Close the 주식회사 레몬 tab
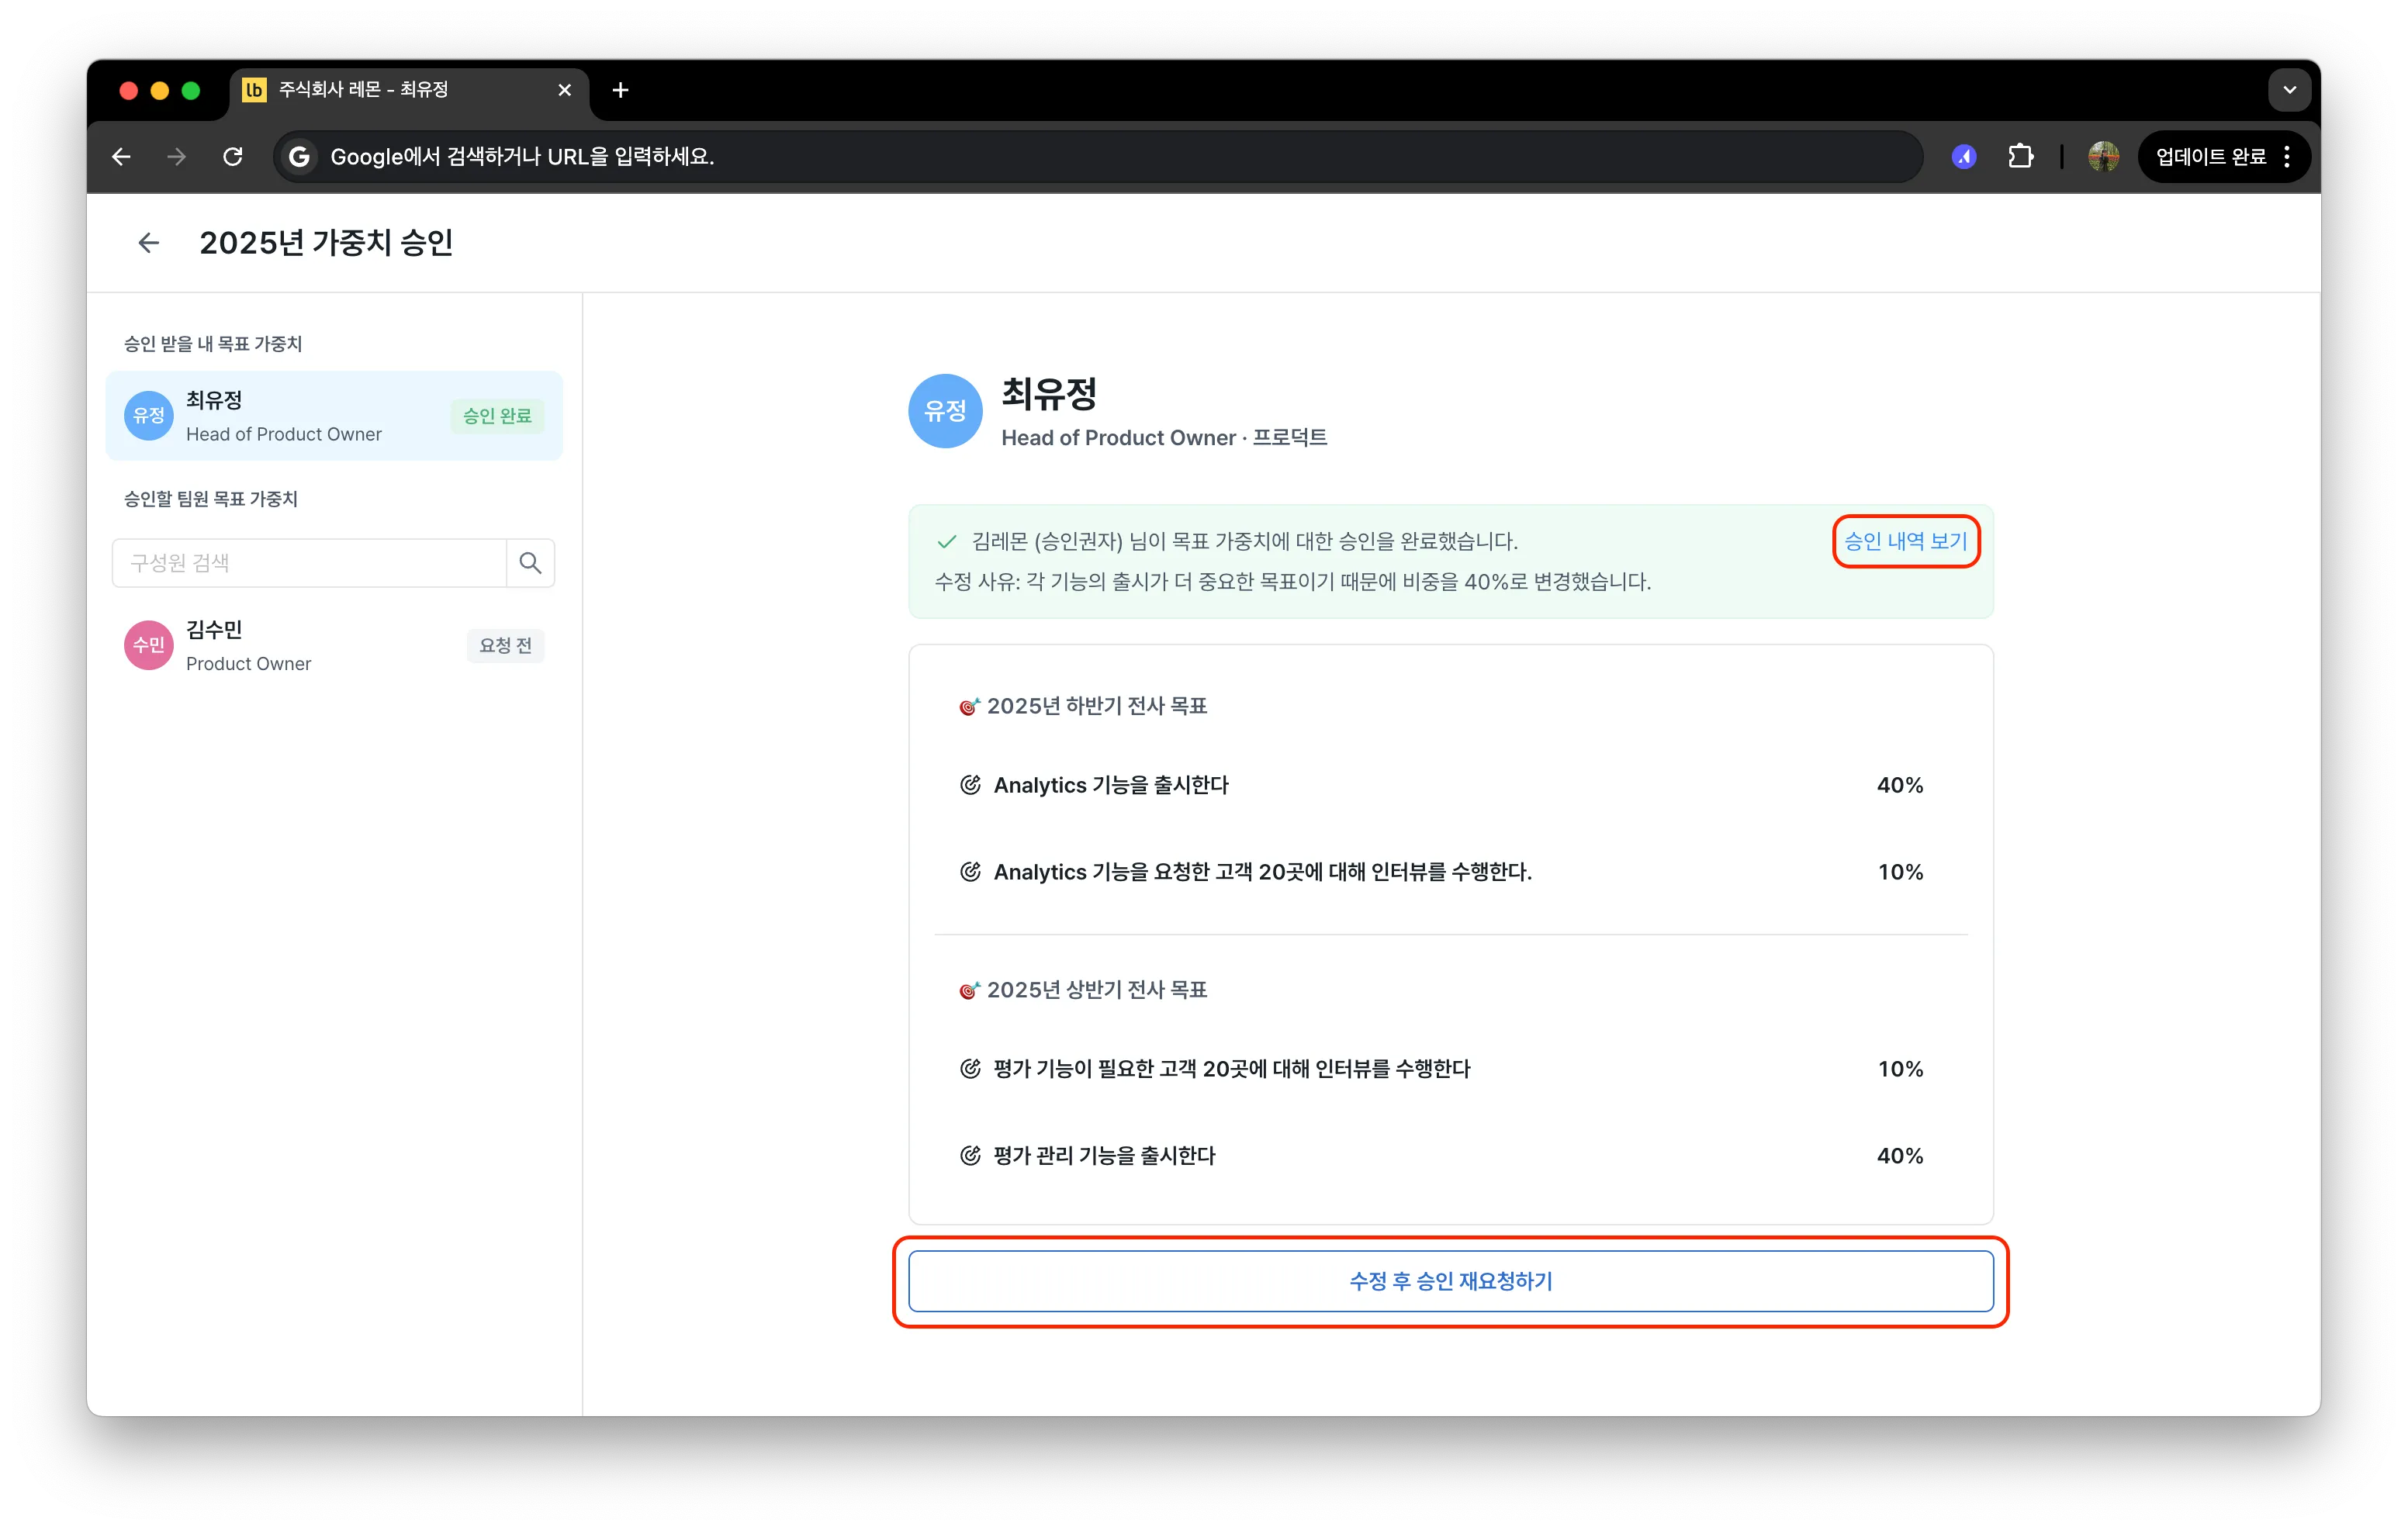The width and height of the screenshot is (2408, 1531). (565, 90)
